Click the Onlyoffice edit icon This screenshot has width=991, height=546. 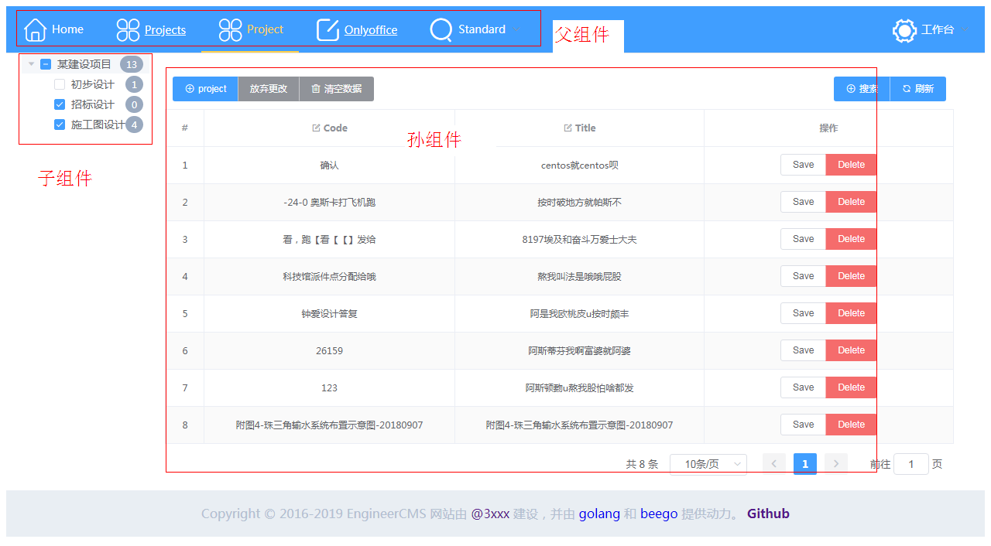328,29
